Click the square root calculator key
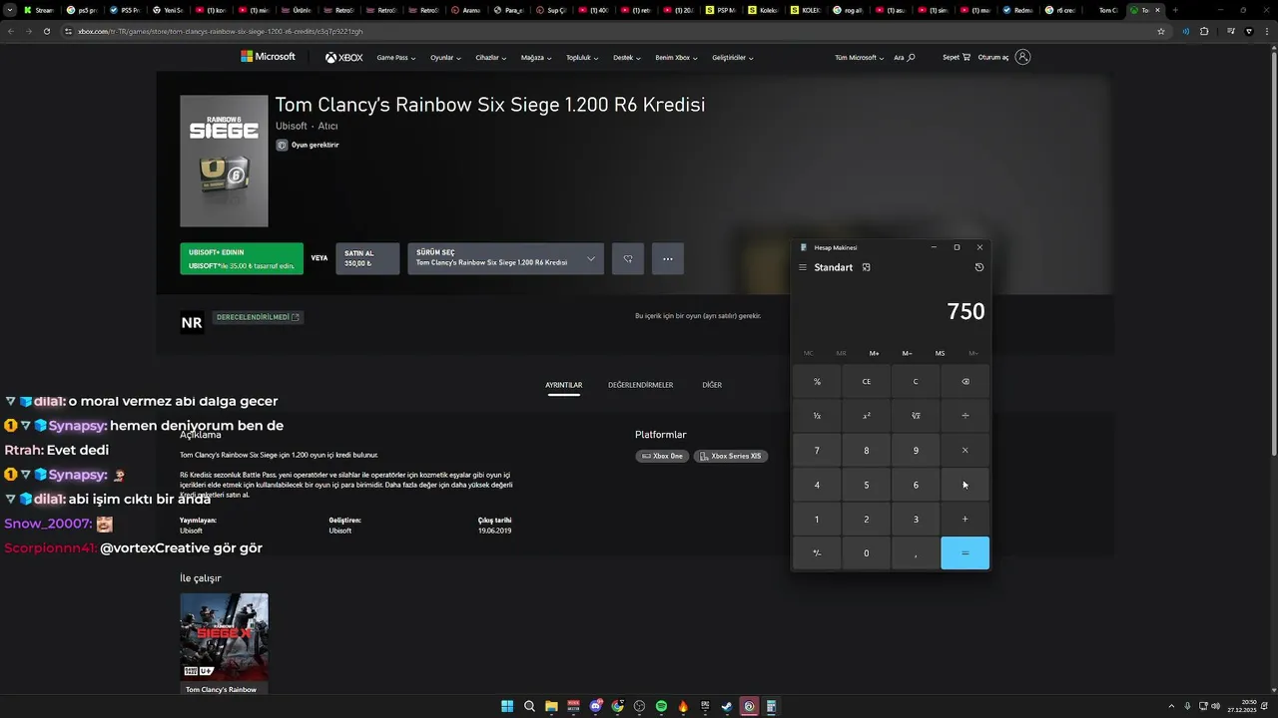Screen dimensions: 1278x718 pyautogui.click(x=916, y=416)
